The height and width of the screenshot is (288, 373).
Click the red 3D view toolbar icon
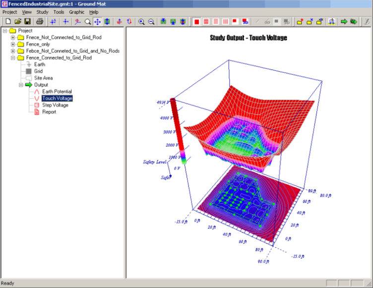(246, 22)
